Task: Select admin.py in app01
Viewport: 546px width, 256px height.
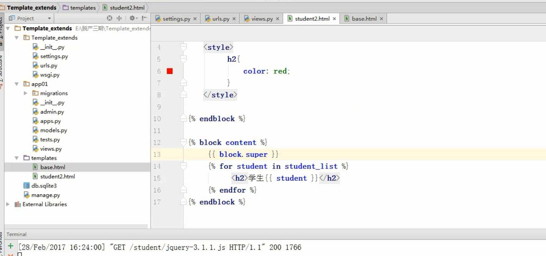Action: tap(52, 112)
